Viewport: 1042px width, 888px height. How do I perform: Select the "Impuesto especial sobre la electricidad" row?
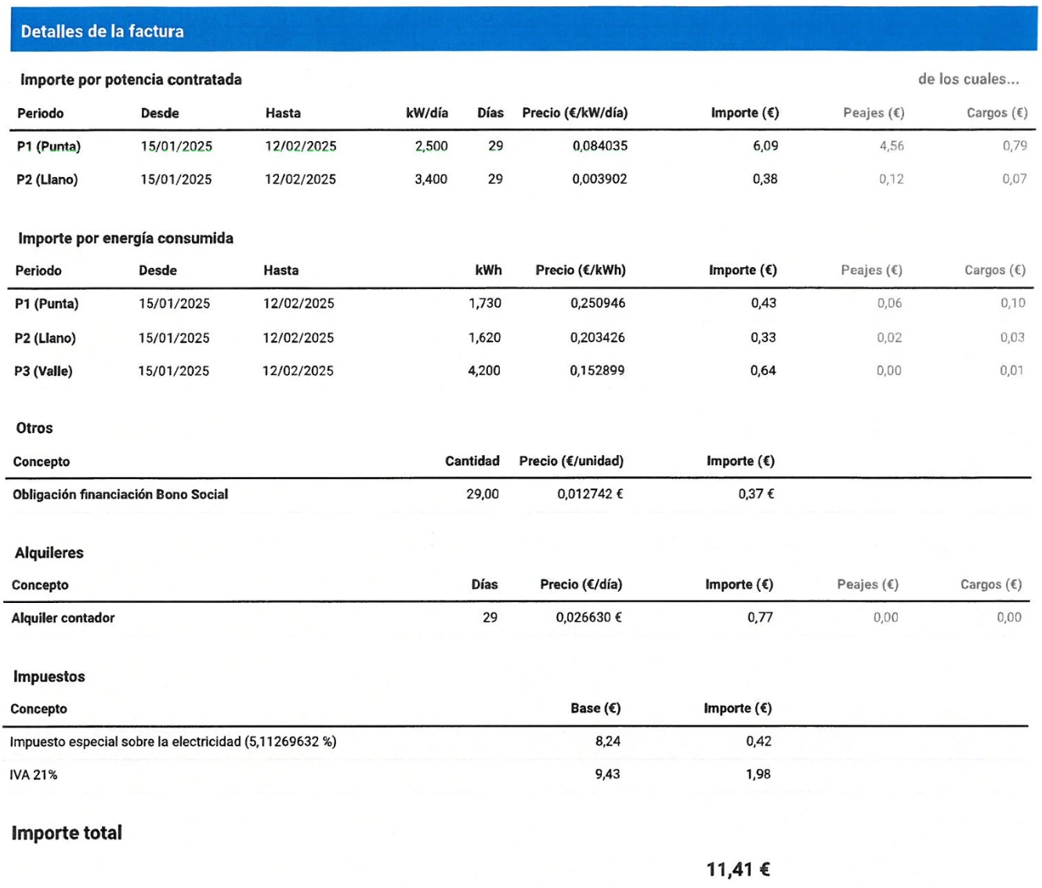[172, 742]
